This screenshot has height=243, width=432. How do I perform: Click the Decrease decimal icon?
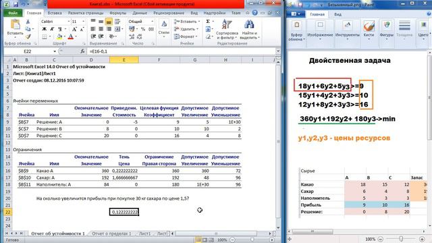click(x=140, y=36)
